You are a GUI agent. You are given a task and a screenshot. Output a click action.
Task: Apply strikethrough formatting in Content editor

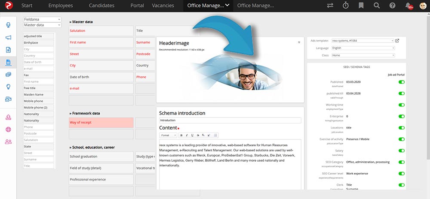click(198, 135)
